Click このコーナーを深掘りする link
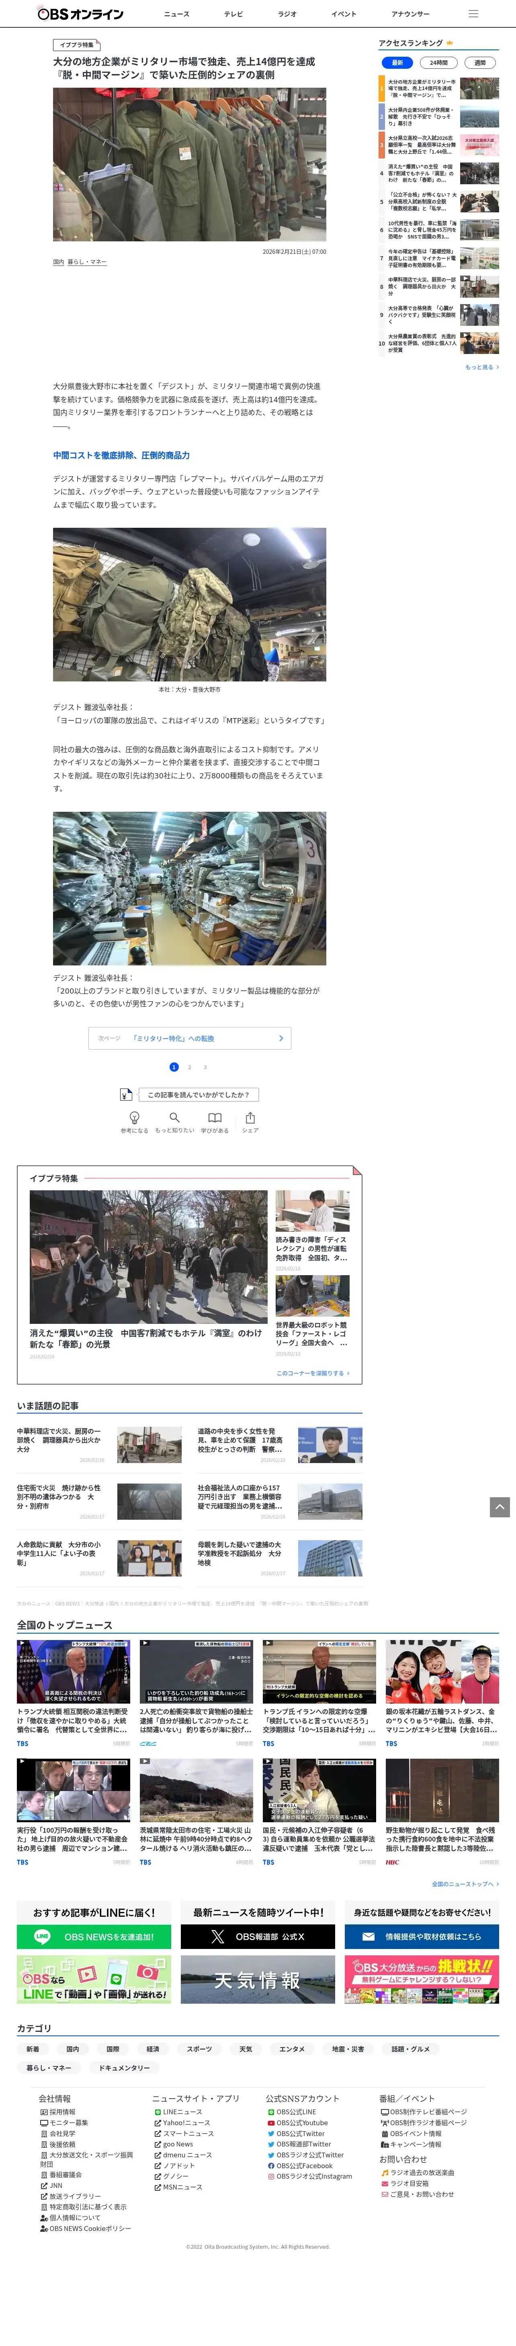Image resolution: width=516 pixels, height=2346 pixels. 312,1373
